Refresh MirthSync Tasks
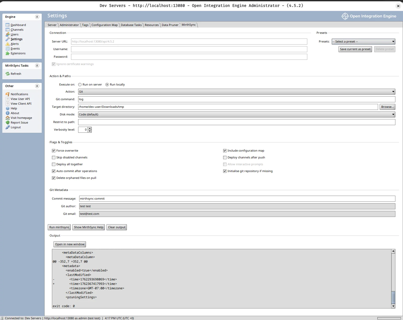The width and height of the screenshot is (403, 320). coord(16,74)
